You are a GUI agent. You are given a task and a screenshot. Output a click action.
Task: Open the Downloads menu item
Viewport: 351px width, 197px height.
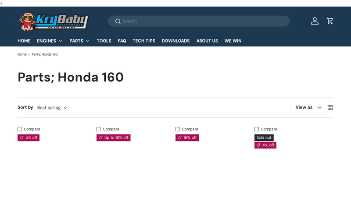pos(175,41)
